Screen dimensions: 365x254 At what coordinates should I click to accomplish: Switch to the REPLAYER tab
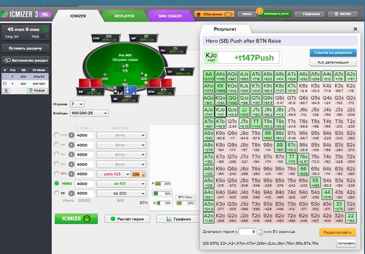124,16
